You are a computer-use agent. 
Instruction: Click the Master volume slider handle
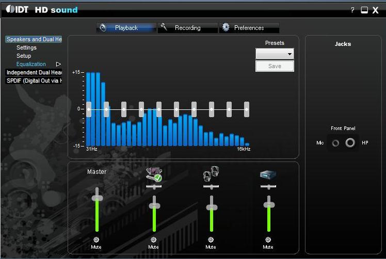[97, 198]
